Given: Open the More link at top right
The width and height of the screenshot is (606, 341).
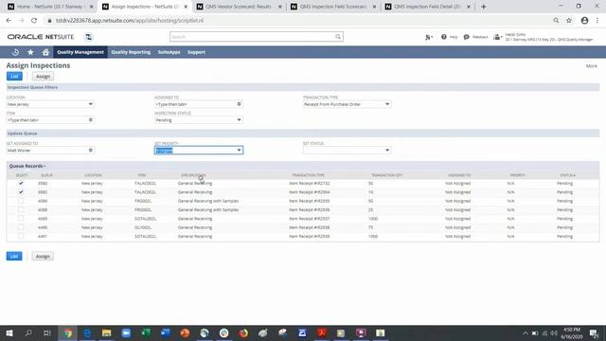Looking at the screenshot, I should 591,66.
